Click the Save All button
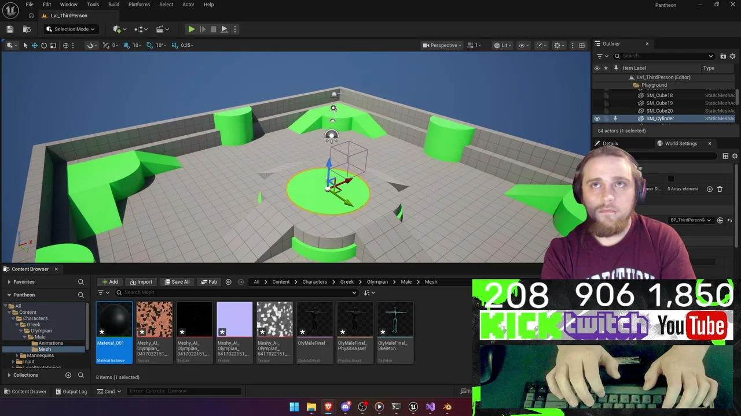 pyautogui.click(x=177, y=282)
